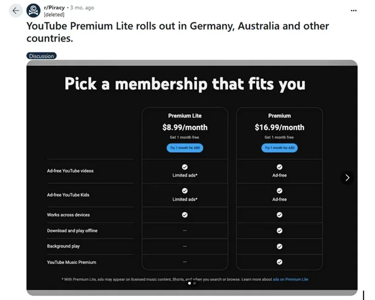Click the YouTube Music Premium checkmark under Premium
The image size is (375, 300).
click(x=279, y=262)
